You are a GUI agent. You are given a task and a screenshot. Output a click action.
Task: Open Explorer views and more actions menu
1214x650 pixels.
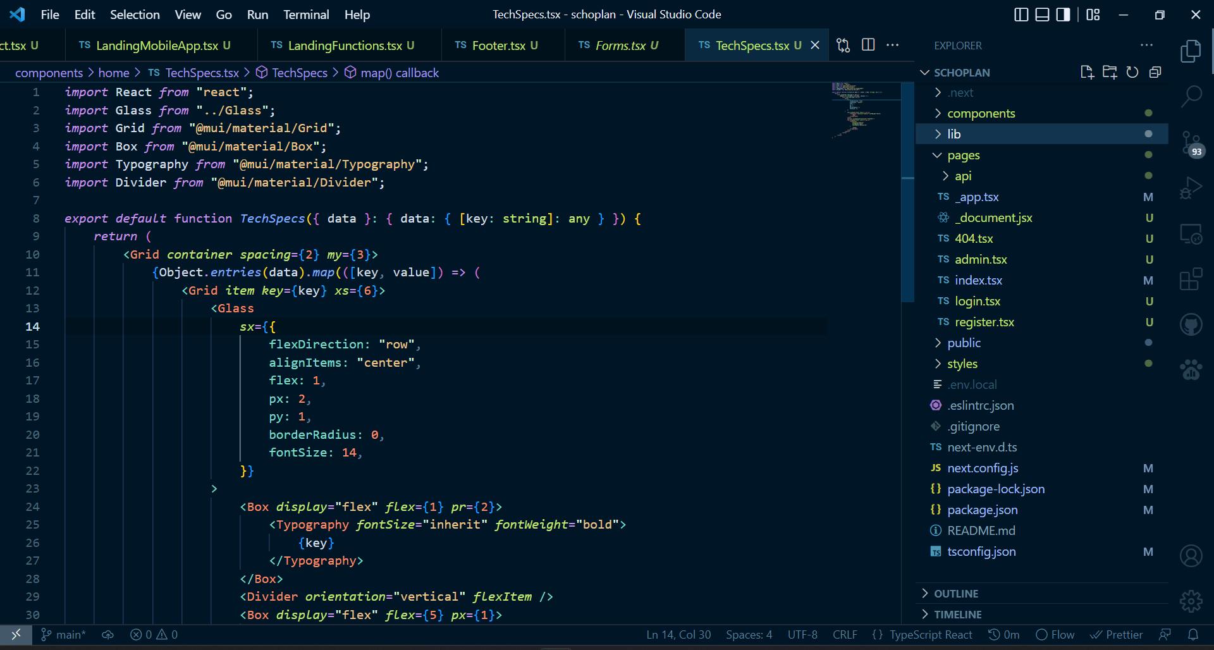pos(1146,45)
